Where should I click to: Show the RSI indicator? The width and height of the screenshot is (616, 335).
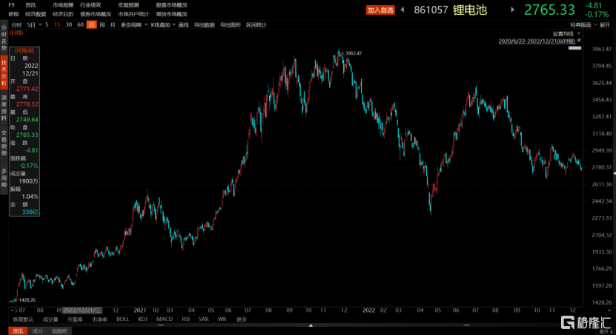point(186,319)
